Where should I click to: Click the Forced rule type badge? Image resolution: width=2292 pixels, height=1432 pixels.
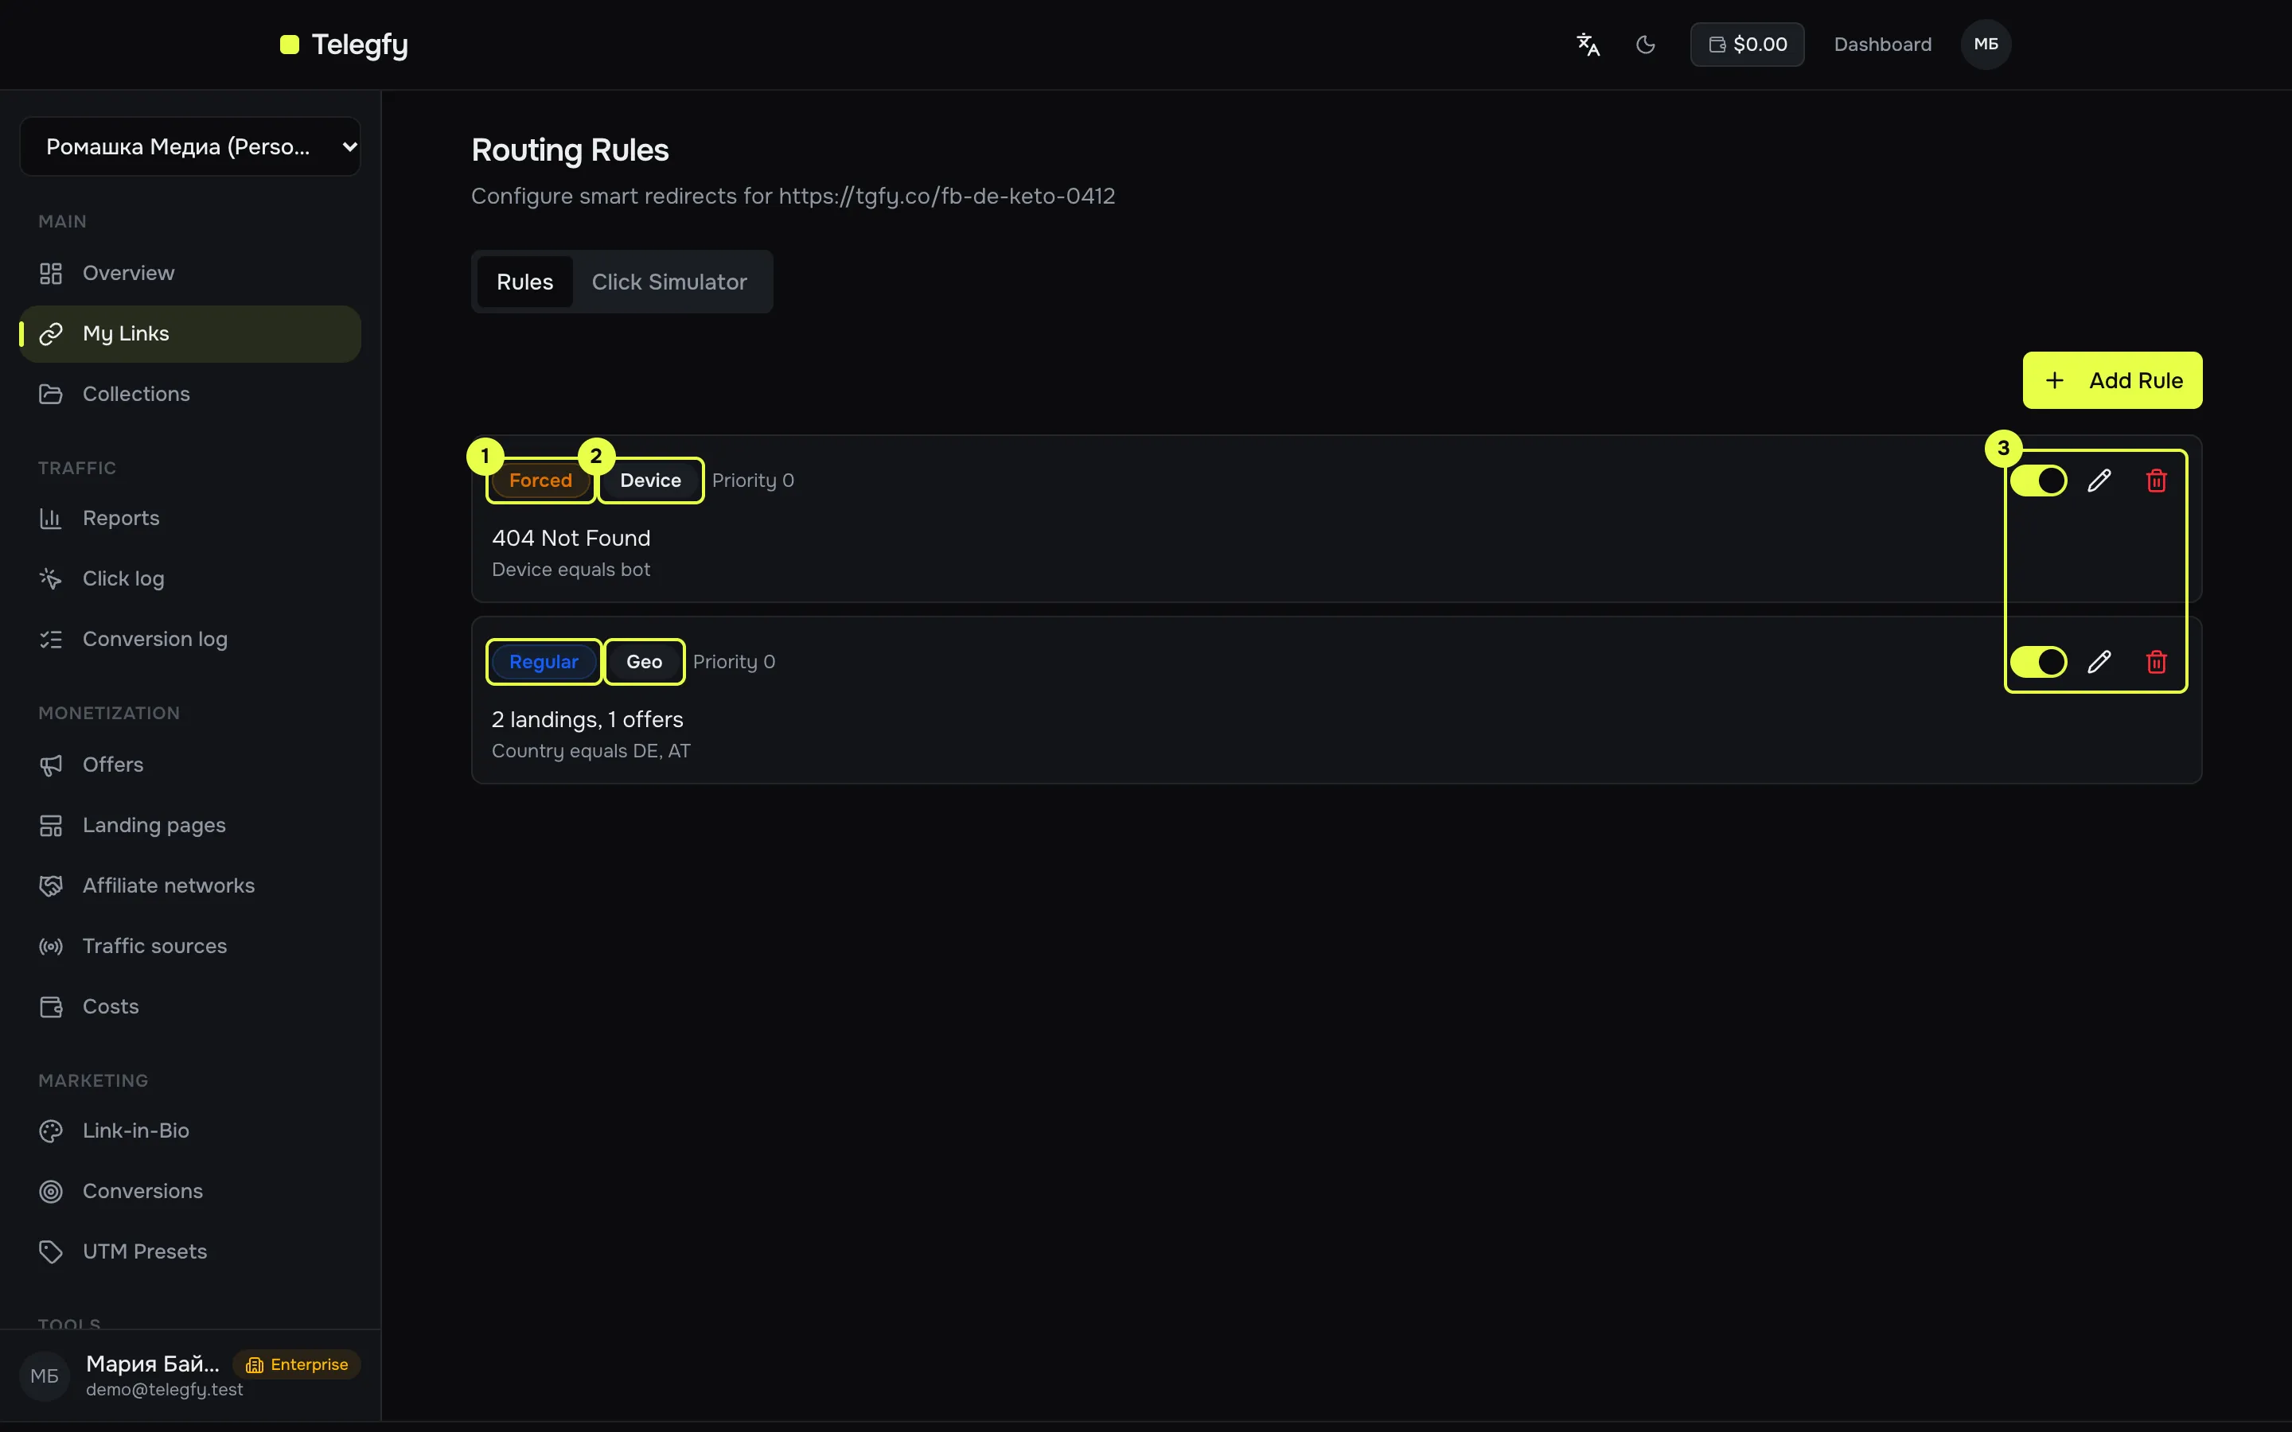(x=541, y=481)
